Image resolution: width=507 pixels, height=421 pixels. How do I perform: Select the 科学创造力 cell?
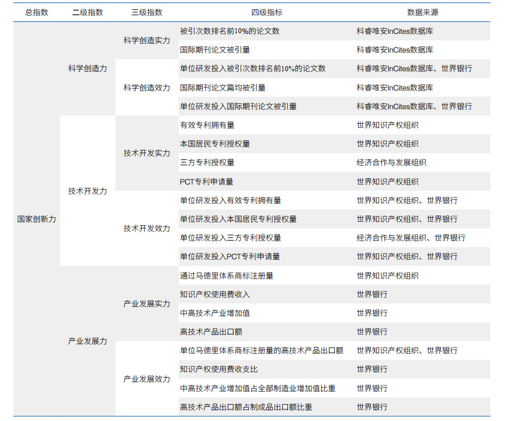pos(88,68)
